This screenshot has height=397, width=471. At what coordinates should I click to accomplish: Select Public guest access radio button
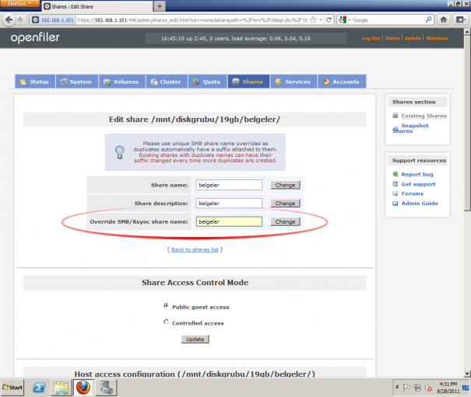(166, 306)
